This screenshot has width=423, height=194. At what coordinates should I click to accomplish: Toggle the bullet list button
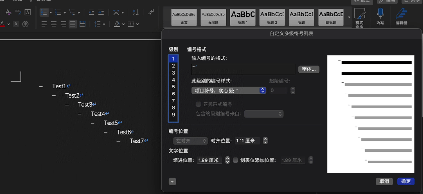tap(44, 12)
